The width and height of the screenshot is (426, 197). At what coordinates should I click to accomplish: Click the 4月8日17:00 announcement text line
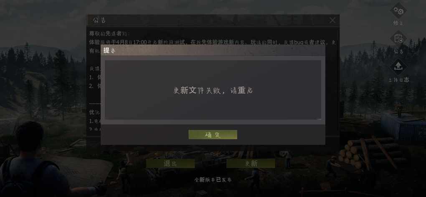213,42
